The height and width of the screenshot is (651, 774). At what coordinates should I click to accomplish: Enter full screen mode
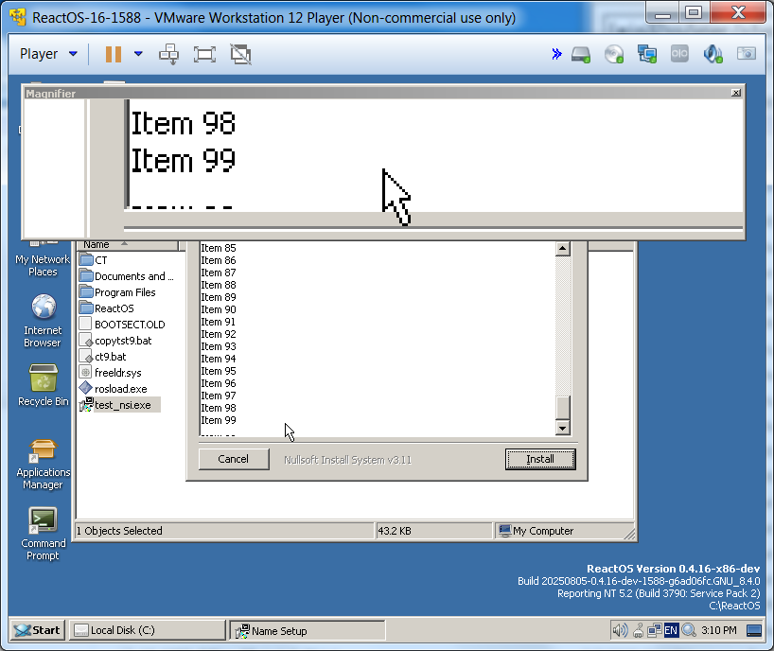(204, 54)
